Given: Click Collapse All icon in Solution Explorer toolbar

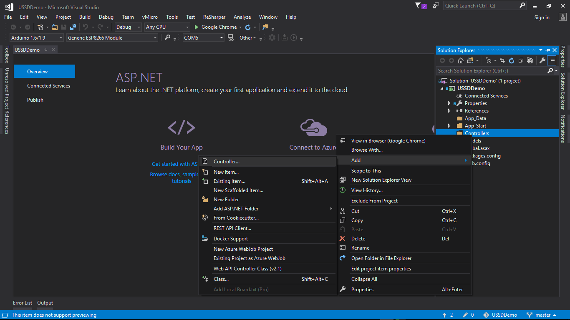Looking at the screenshot, I should click(x=521, y=60).
